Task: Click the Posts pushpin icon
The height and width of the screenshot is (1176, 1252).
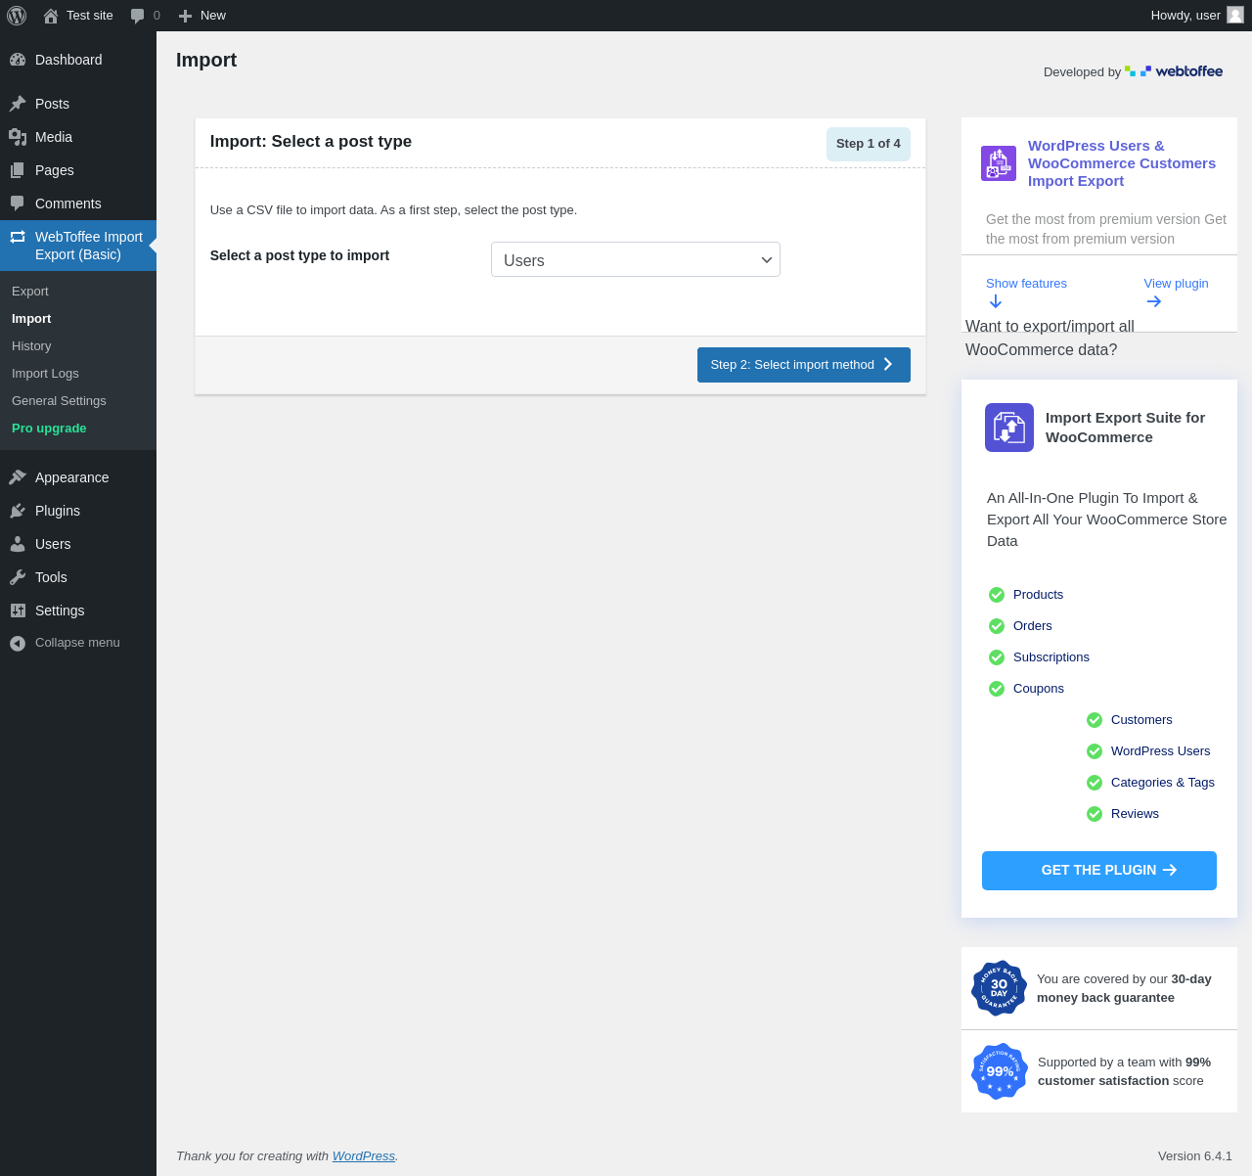Action: point(18,104)
